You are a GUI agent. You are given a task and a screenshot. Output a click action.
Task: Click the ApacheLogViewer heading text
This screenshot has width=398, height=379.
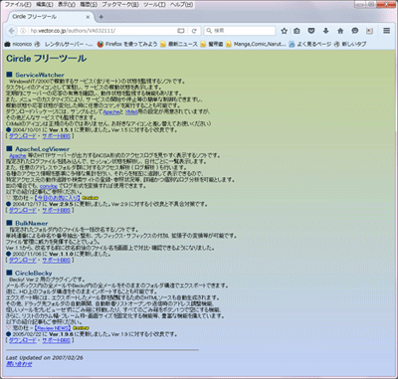point(43,149)
